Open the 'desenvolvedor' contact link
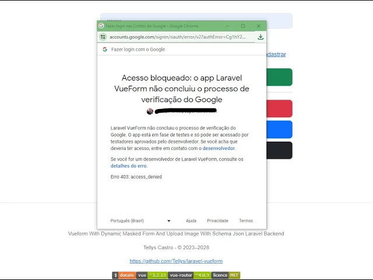373x280 pixels. (x=219, y=148)
